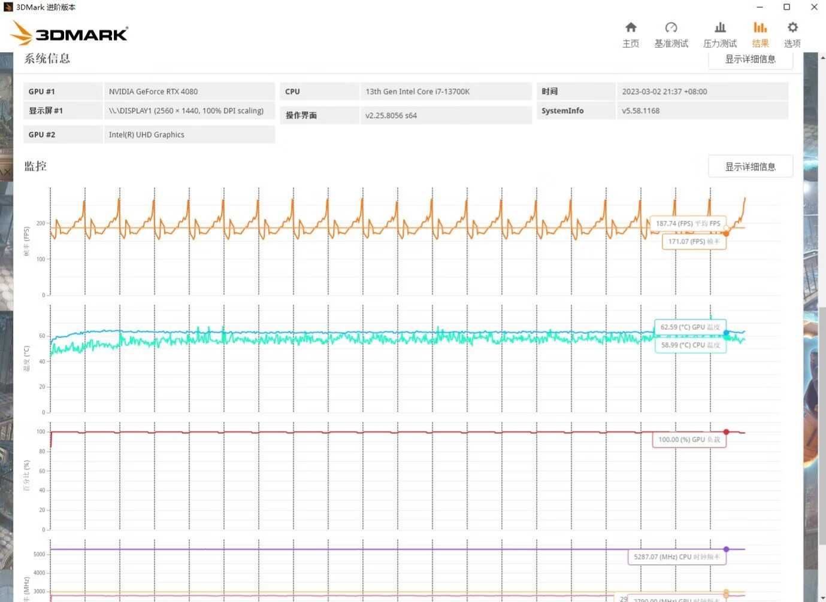The image size is (826, 602).
Task: Click the NVIDIA GeForce RTX 4080 value
Action: click(x=153, y=92)
